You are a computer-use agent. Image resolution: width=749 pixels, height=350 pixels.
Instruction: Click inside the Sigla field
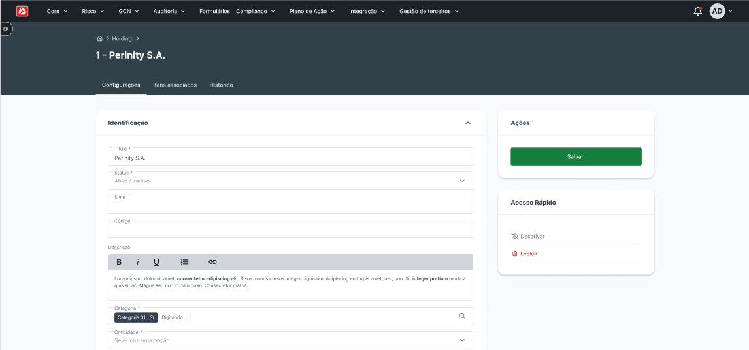pyautogui.click(x=290, y=205)
